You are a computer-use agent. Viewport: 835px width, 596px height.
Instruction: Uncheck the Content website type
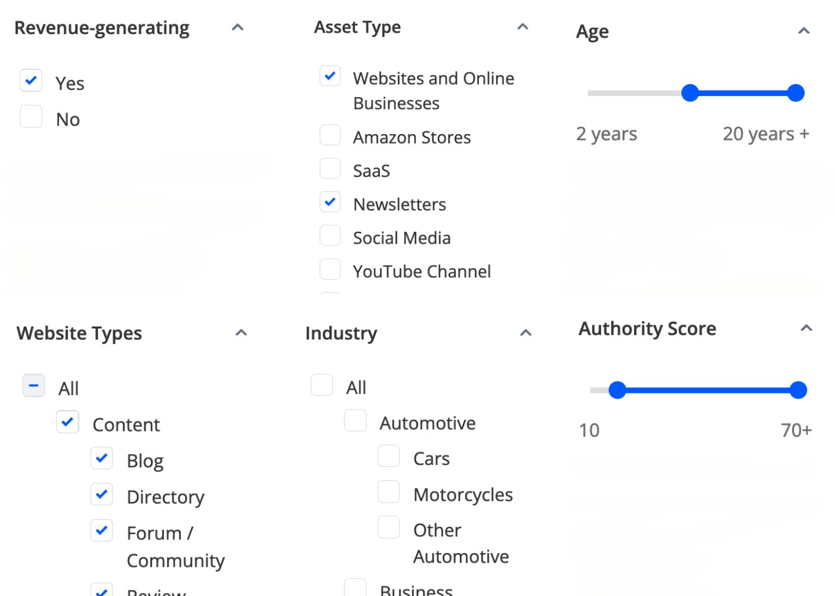point(67,422)
